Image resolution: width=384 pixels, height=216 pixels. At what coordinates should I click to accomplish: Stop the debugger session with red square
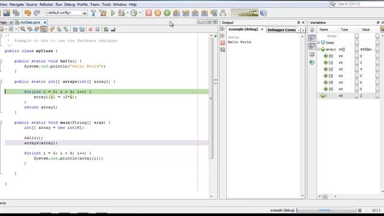[148, 13]
